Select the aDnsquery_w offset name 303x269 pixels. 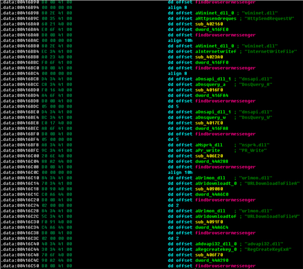(x=211, y=117)
